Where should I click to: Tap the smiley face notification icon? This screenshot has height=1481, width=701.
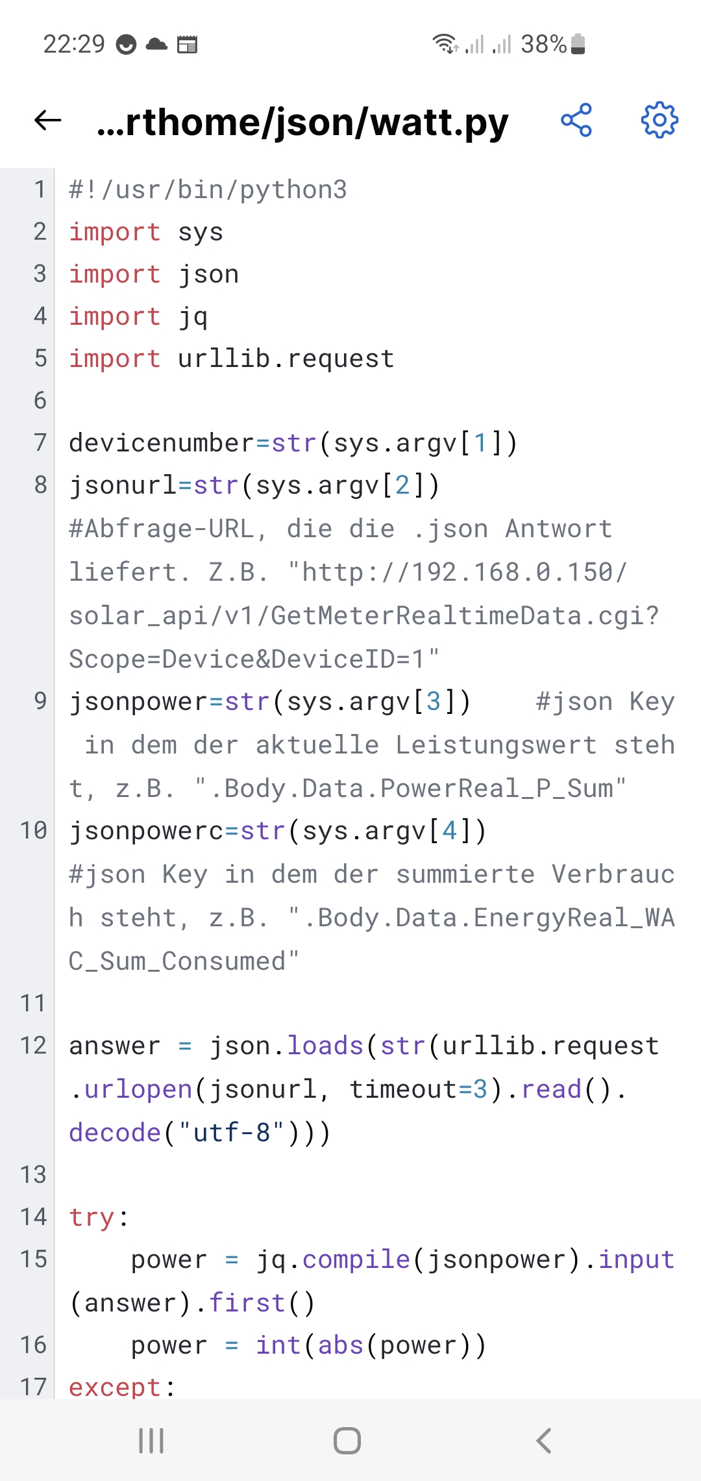pyautogui.click(x=126, y=44)
